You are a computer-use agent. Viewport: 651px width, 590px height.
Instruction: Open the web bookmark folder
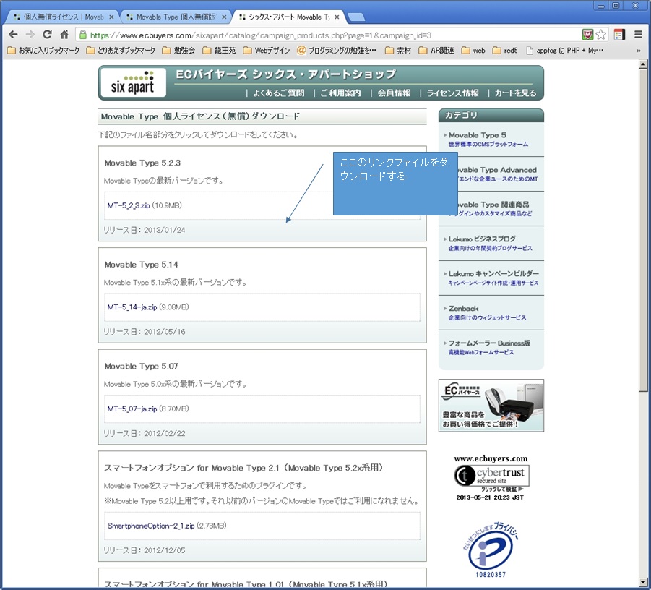473,51
